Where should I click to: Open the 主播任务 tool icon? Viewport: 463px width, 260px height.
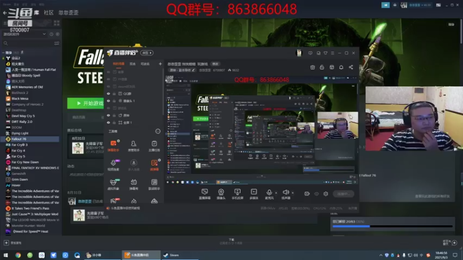tap(154, 146)
